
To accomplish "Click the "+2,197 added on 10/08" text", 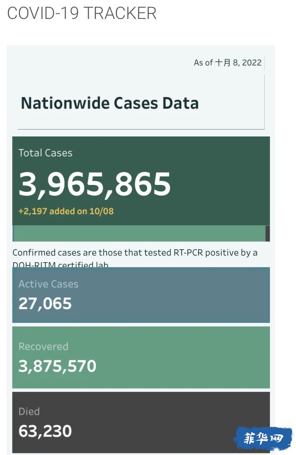I will point(66,211).
